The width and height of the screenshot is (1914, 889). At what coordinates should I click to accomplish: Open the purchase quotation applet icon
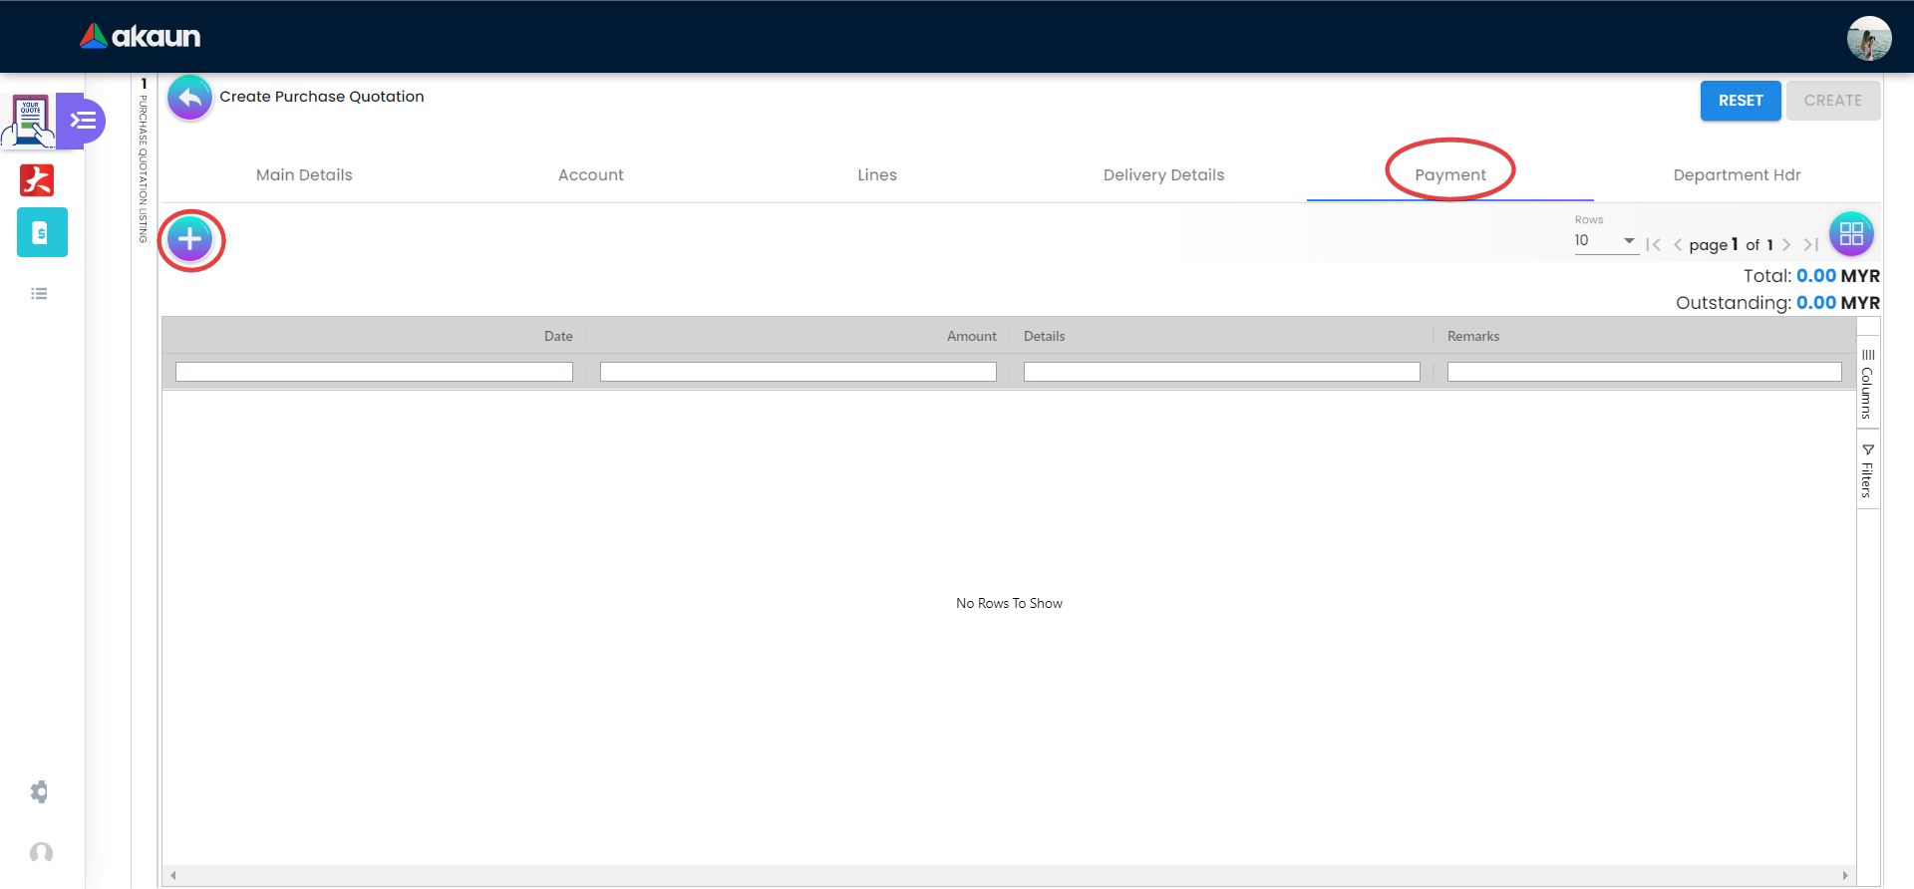coord(30,122)
